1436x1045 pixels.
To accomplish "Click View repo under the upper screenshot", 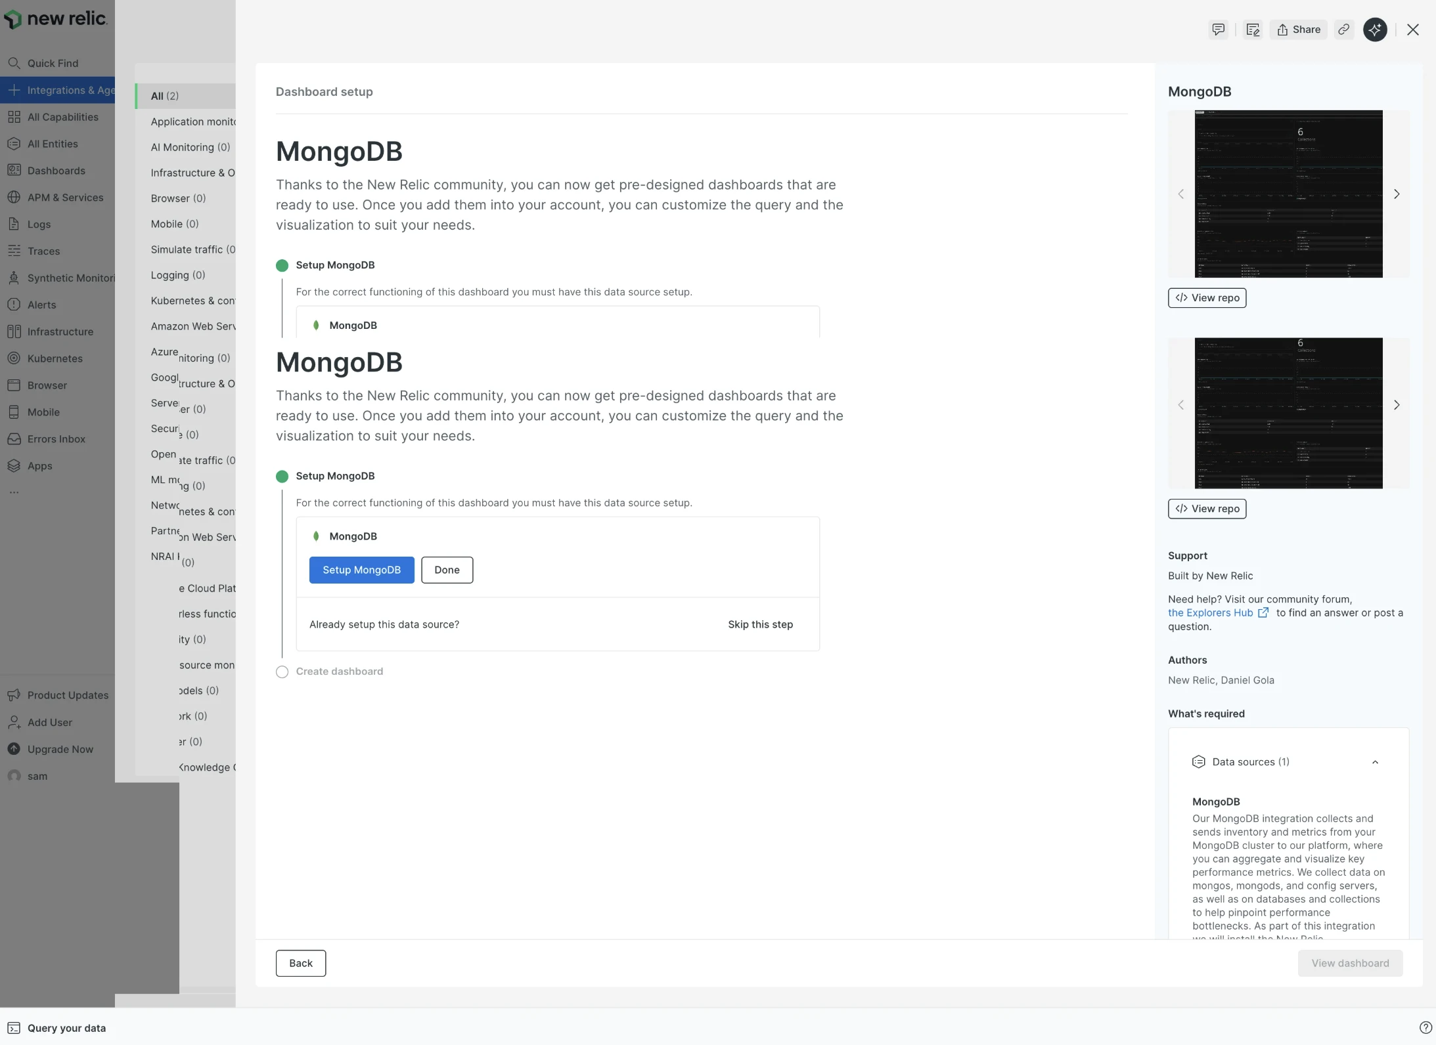I will point(1207,298).
